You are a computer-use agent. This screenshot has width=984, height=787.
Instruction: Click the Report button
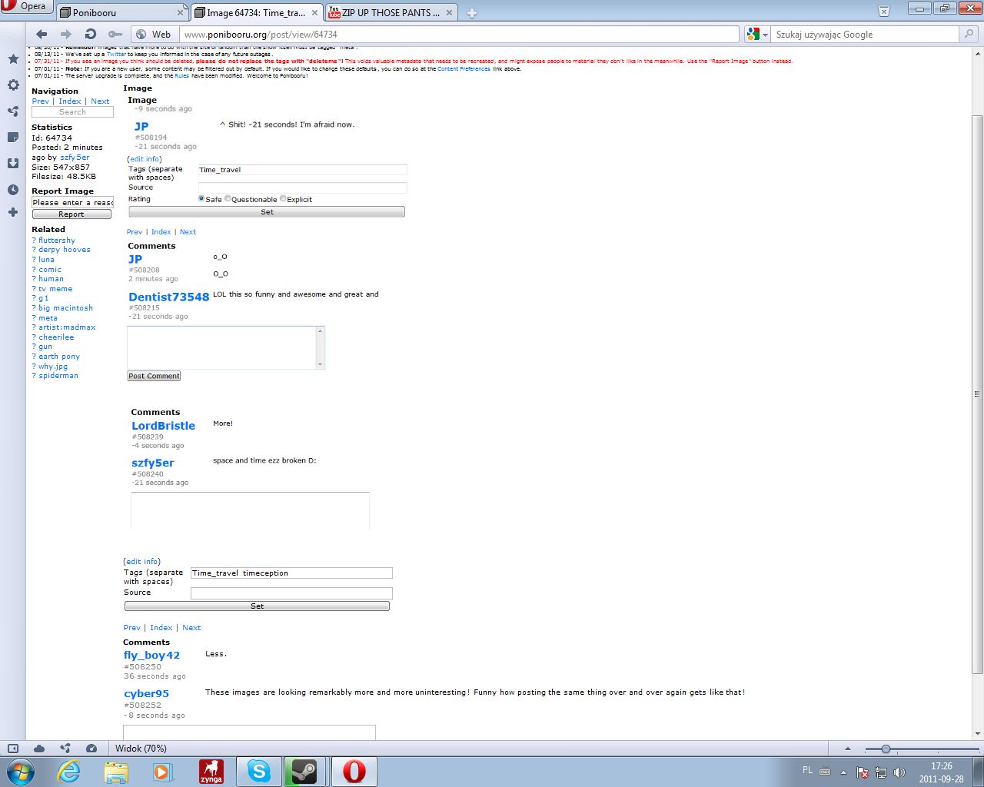(x=71, y=214)
